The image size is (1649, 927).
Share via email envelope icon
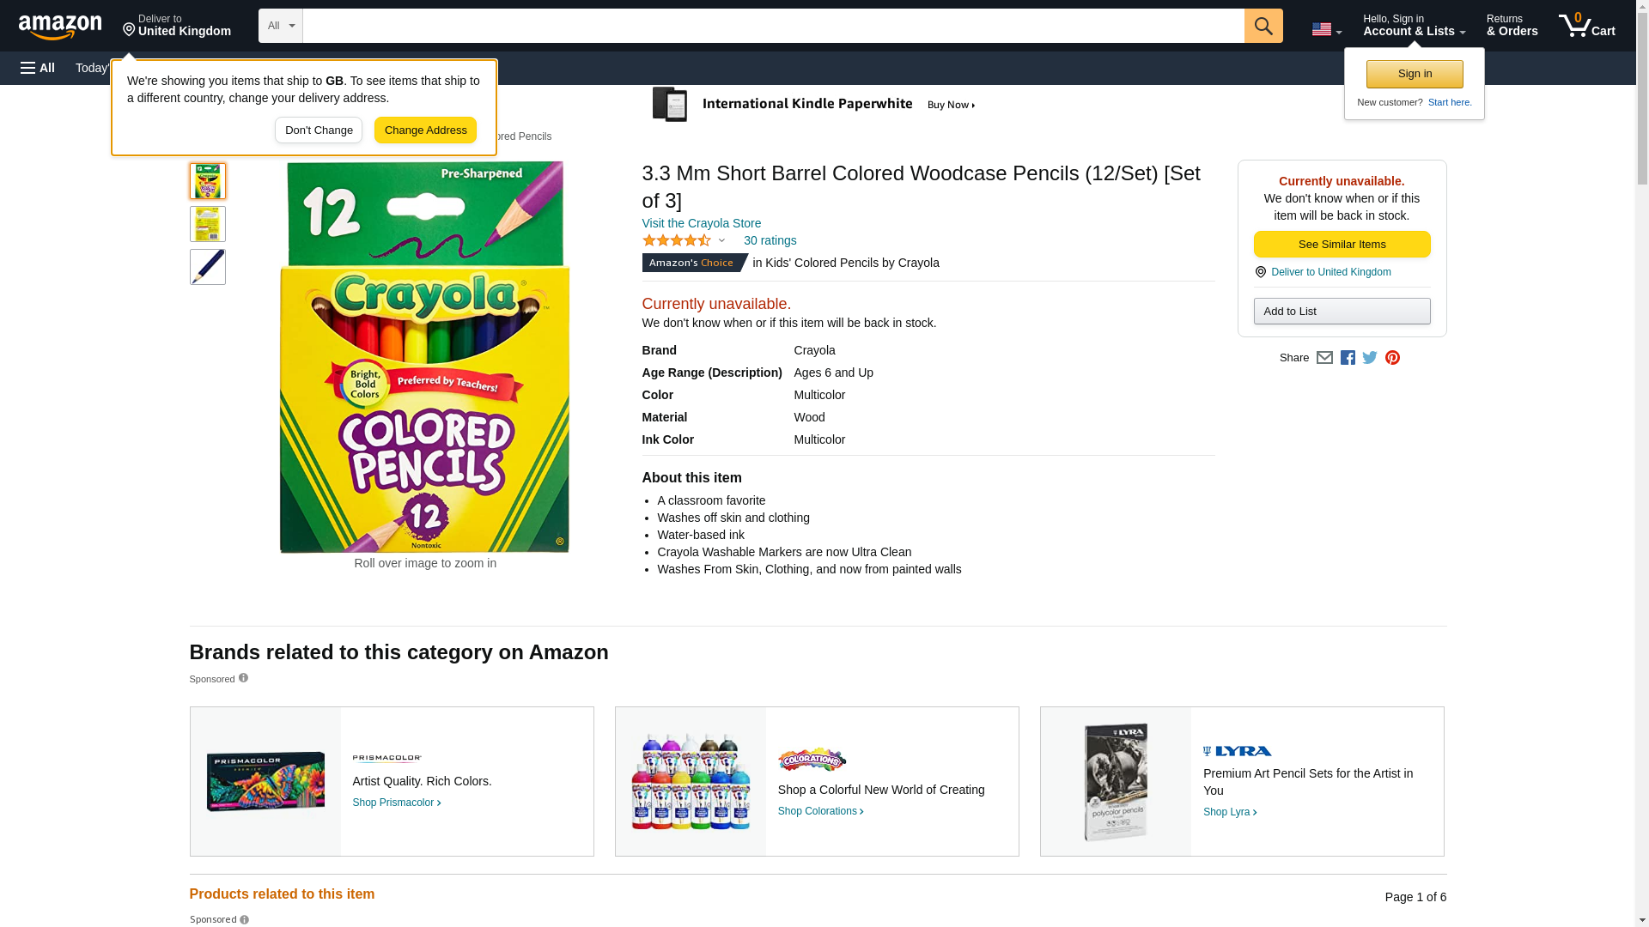click(1324, 358)
